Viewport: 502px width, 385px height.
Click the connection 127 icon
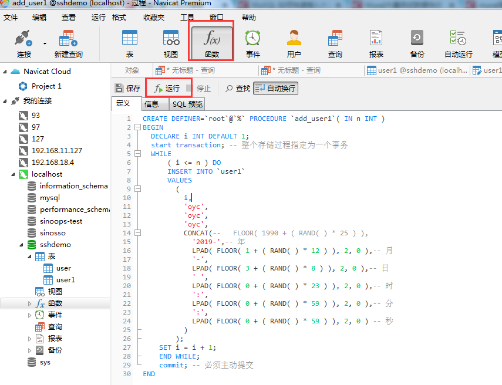tap(23, 139)
